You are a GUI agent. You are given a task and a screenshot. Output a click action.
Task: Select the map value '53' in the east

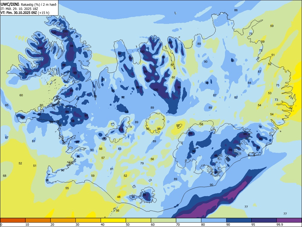270,93
